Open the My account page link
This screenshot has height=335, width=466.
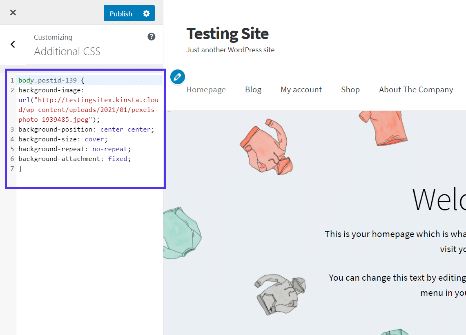(301, 89)
